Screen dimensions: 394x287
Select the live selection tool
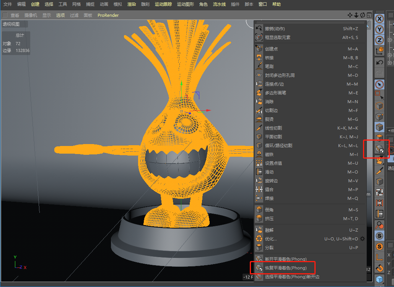(379, 84)
